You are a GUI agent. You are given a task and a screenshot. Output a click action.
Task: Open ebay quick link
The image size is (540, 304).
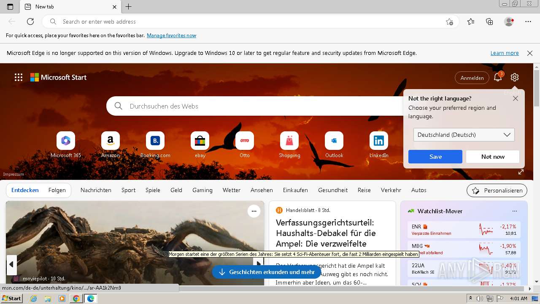coord(200,145)
